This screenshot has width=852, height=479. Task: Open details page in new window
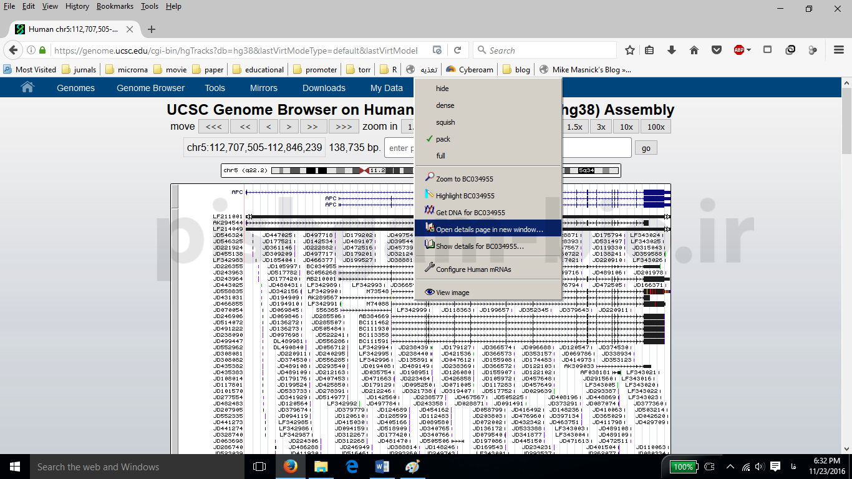[489, 230]
